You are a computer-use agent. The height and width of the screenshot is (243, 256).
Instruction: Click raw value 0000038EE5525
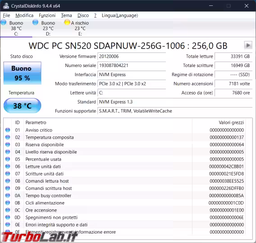point(227,181)
